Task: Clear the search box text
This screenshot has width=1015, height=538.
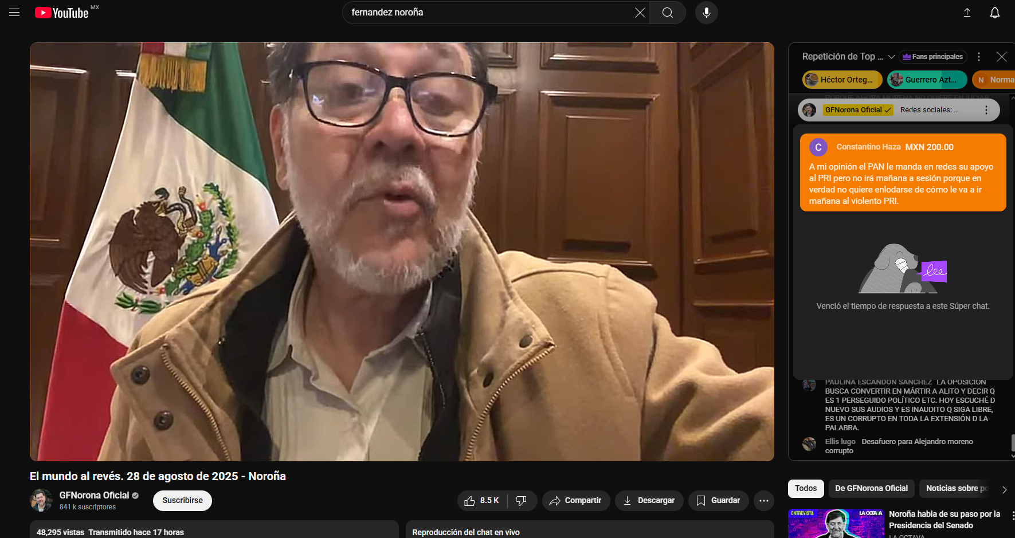Action: click(x=640, y=13)
